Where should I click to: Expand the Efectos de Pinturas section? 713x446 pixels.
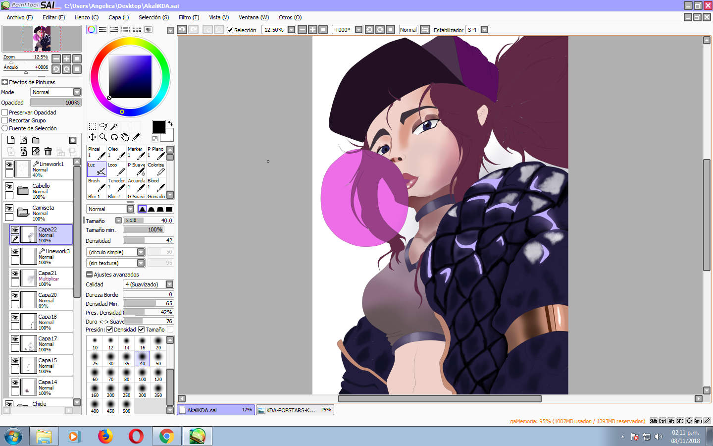(5, 82)
